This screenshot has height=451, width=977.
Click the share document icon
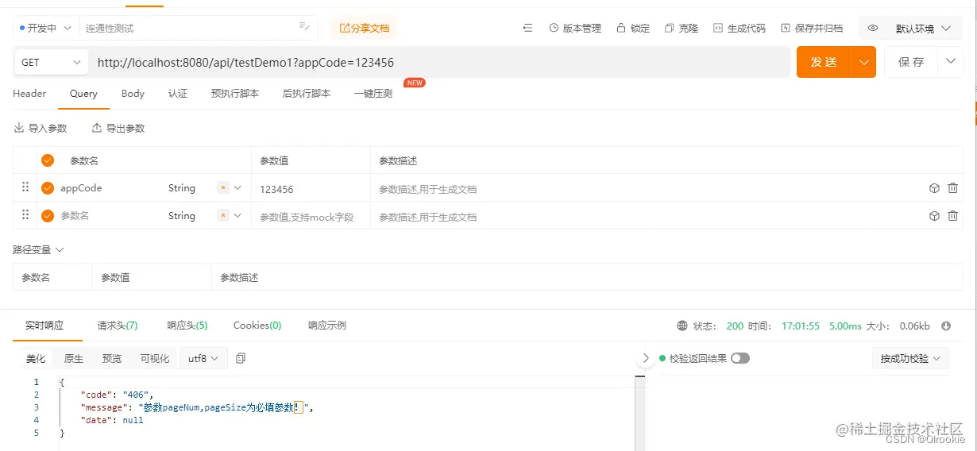click(x=344, y=28)
